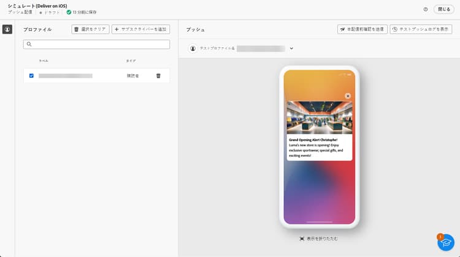Click the プッシュ配信 label in header
The height and width of the screenshot is (257, 460).
[x=20, y=12]
